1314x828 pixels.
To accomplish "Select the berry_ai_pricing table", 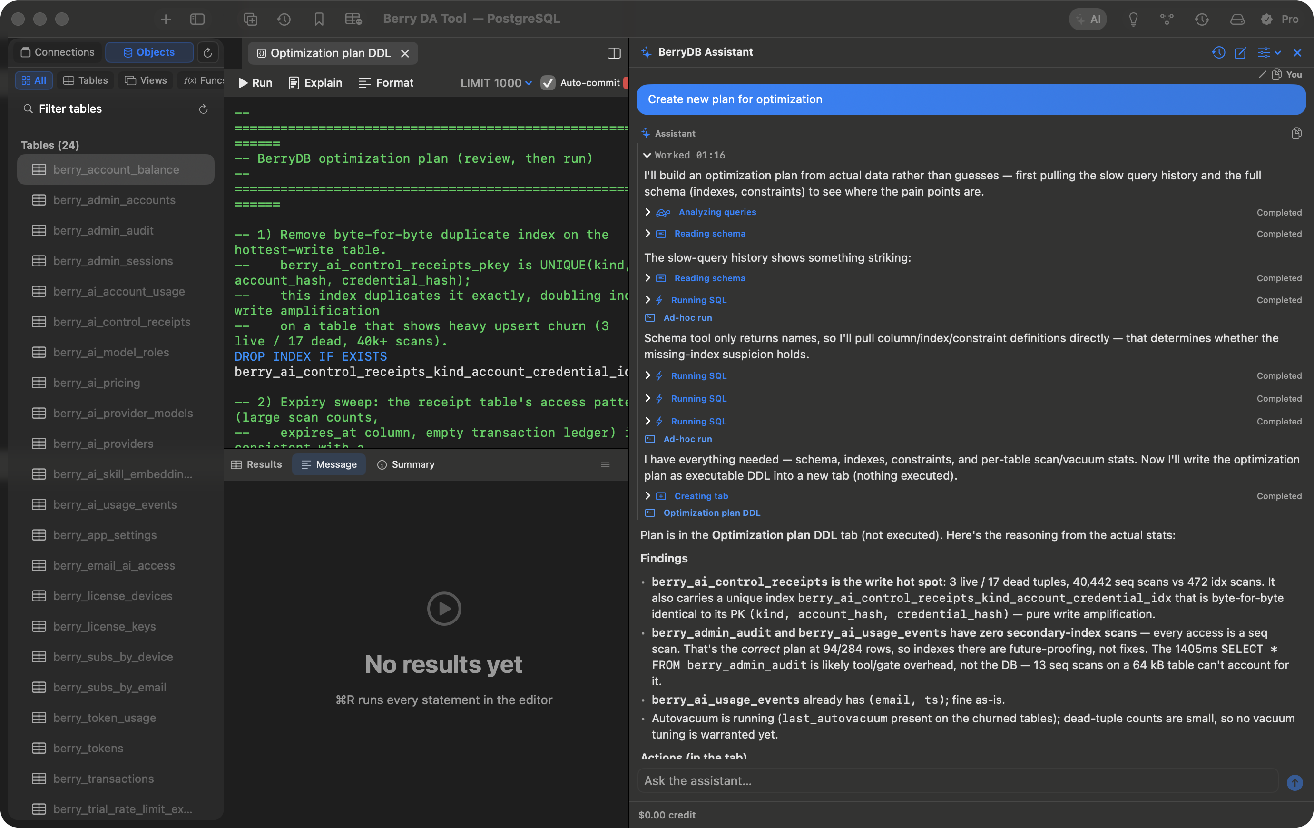I will [116, 383].
